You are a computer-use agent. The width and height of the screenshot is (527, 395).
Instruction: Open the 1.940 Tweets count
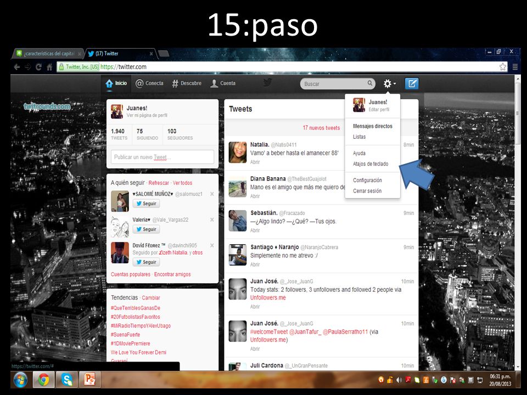pyautogui.click(x=119, y=134)
